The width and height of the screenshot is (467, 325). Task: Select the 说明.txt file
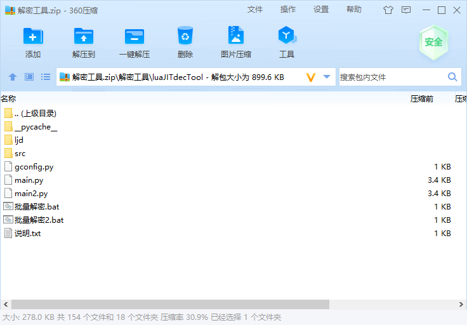pyautogui.click(x=233, y=233)
